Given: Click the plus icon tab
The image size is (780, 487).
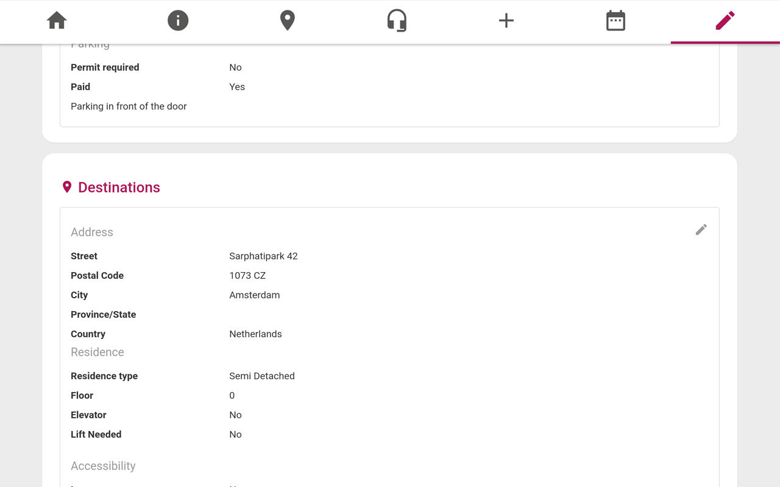Looking at the screenshot, I should coord(506,21).
